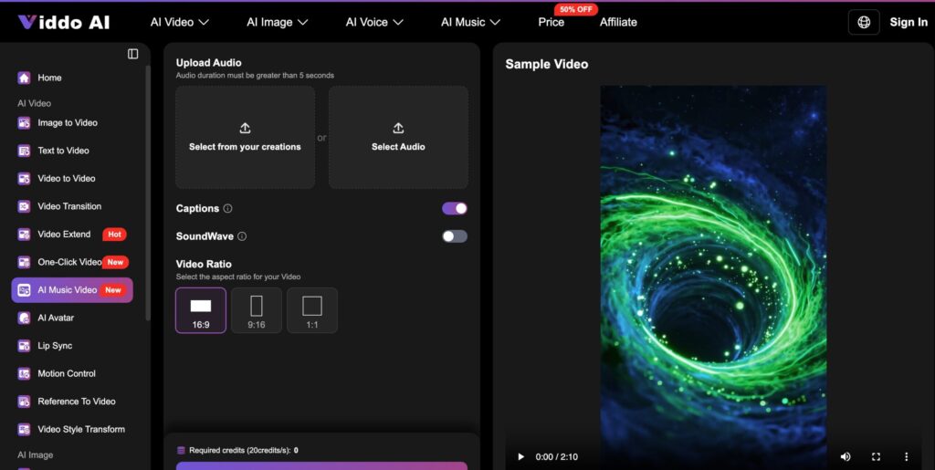Click the Motion Control icon

[x=24, y=373]
